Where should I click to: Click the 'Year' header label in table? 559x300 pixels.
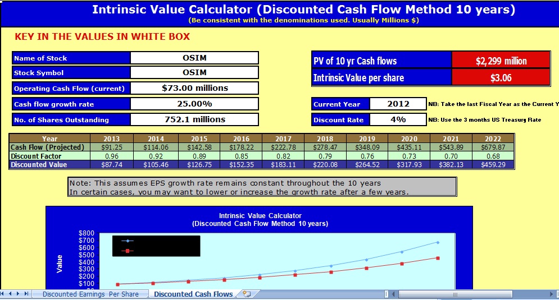coord(49,139)
